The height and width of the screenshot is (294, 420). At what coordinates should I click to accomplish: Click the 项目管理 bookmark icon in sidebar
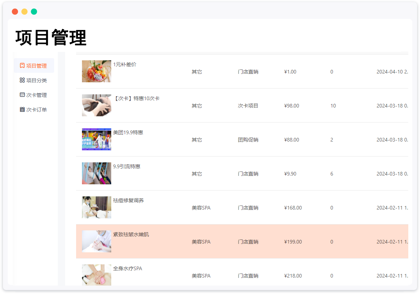tap(22, 66)
